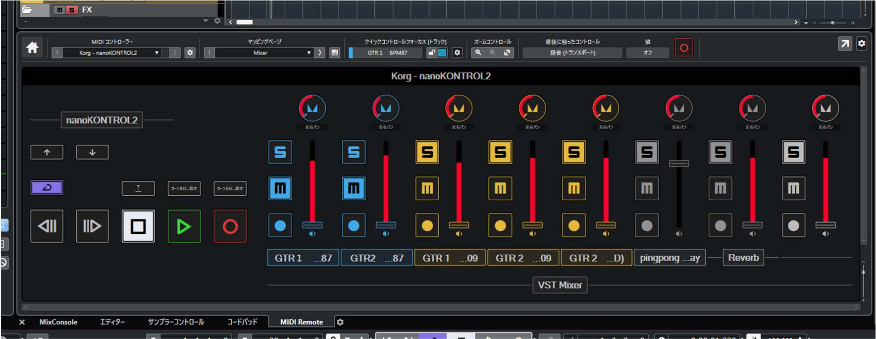Toggle solo on GTR1 ...87 channel
This screenshot has height=339, width=876.
point(280,152)
